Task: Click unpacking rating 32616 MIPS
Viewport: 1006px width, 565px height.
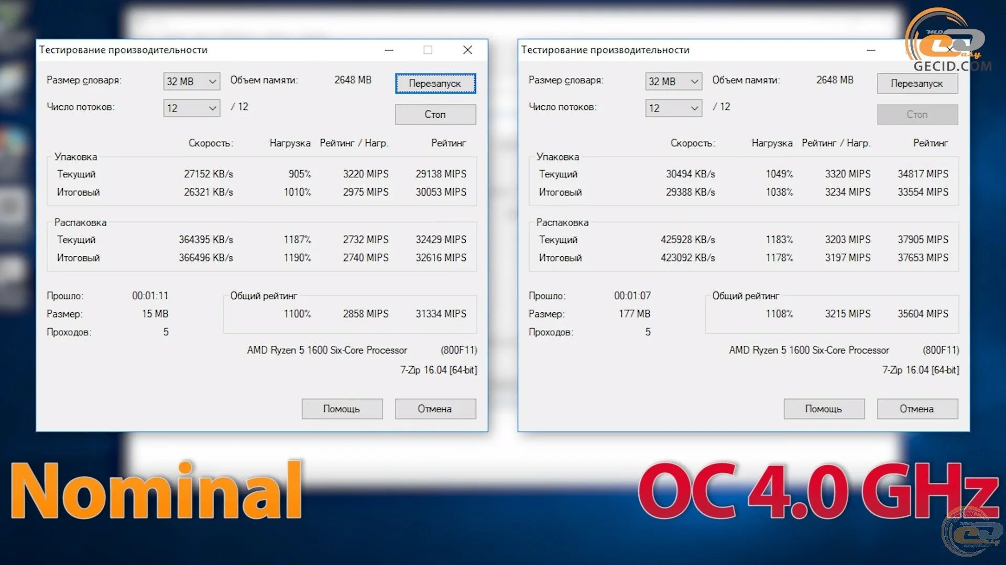Action: pyautogui.click(x=441, y=257)
